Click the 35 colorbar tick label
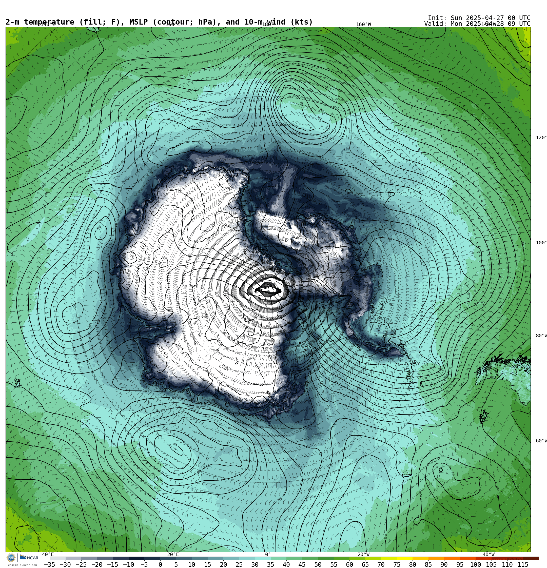Image resolution: width=547 pixels, height=568 pixels. [271, 564]
